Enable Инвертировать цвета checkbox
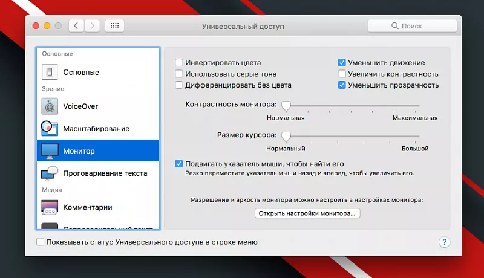 179,63
